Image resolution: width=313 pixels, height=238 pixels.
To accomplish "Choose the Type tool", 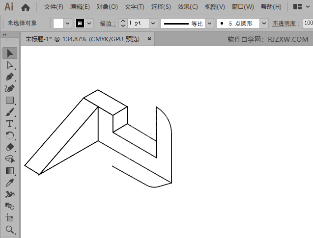I will (10, 124).
